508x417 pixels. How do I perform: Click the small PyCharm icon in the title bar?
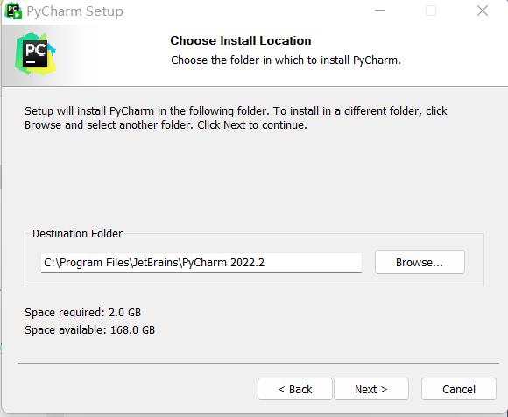point(13,11)
